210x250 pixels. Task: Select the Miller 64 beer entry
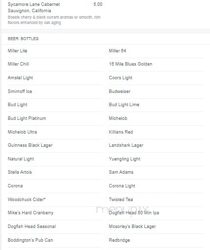[117, 51]
